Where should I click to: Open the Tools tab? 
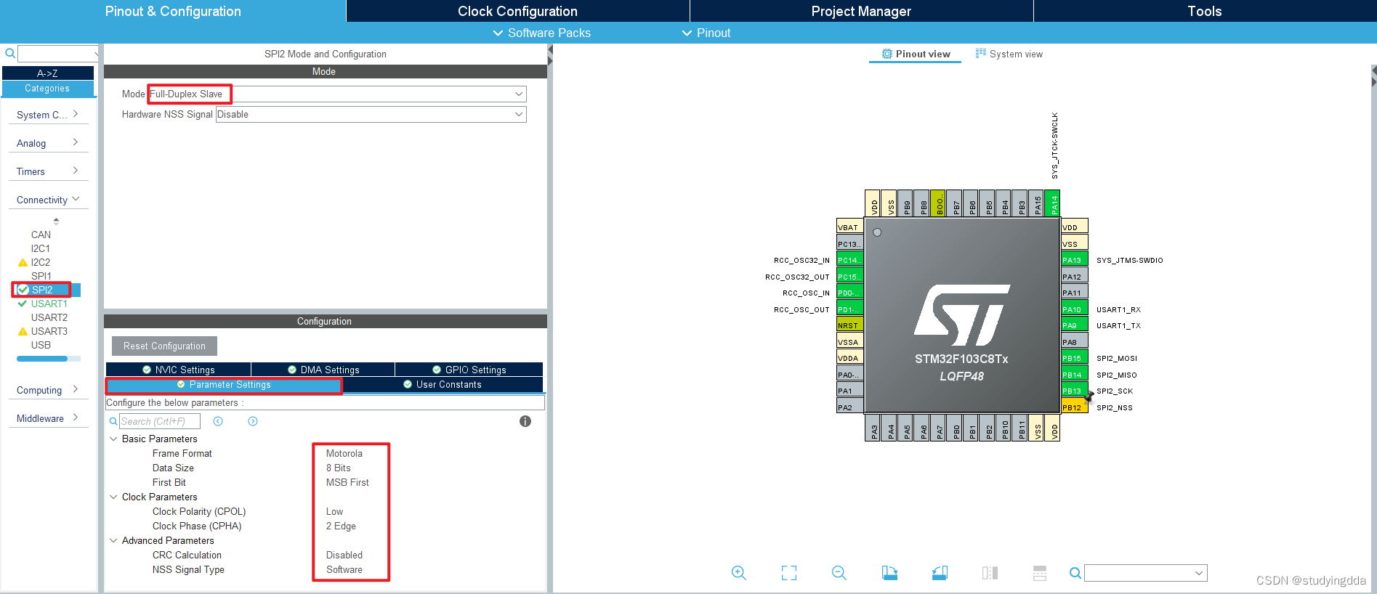[x=1205, y=11]
